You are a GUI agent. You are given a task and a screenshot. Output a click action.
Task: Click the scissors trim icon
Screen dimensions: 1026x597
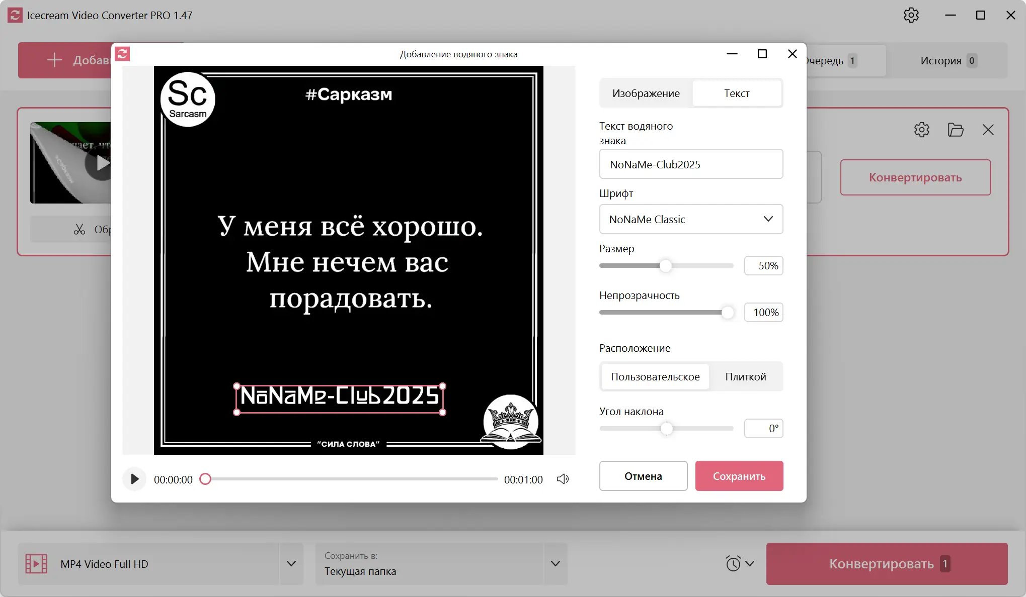(80, 230)
